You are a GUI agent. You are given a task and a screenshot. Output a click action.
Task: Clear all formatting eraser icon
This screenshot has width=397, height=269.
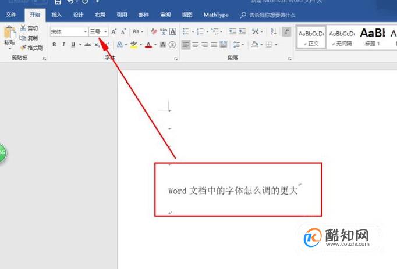point(154,31)
